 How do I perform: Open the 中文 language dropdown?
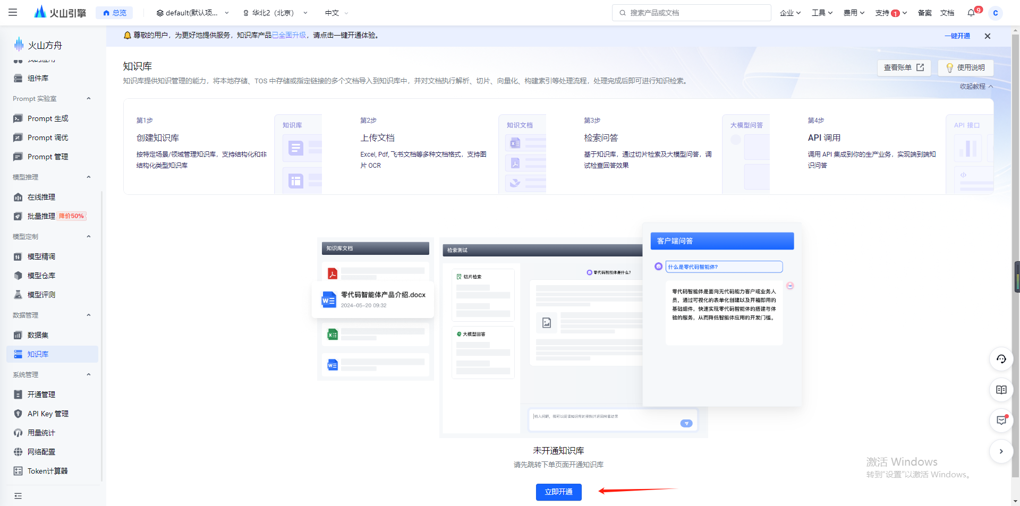(x=336, y=13)
